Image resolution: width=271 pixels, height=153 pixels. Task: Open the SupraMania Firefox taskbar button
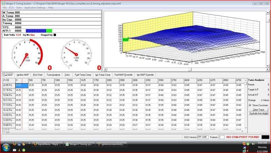point(48,145)
